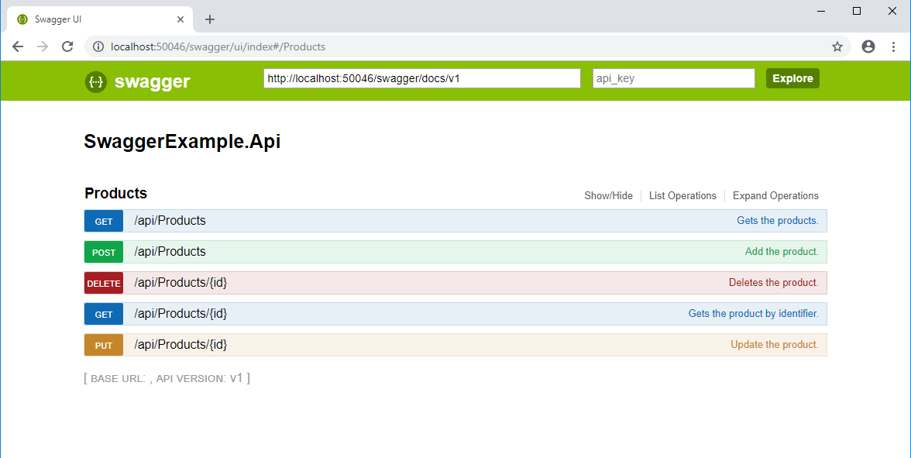
Task: Click the Products section heading
Action: (115, 194)
